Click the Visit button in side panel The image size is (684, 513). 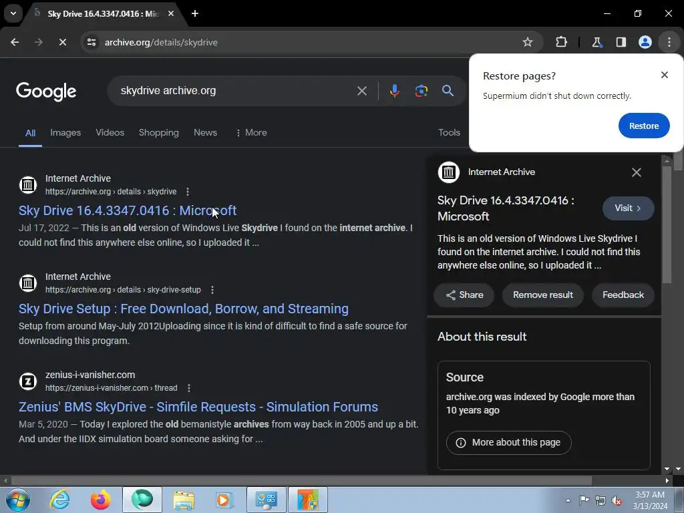click(x=628, y=208)
